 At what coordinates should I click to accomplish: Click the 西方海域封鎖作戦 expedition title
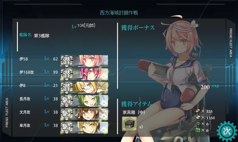coord(119,13)
